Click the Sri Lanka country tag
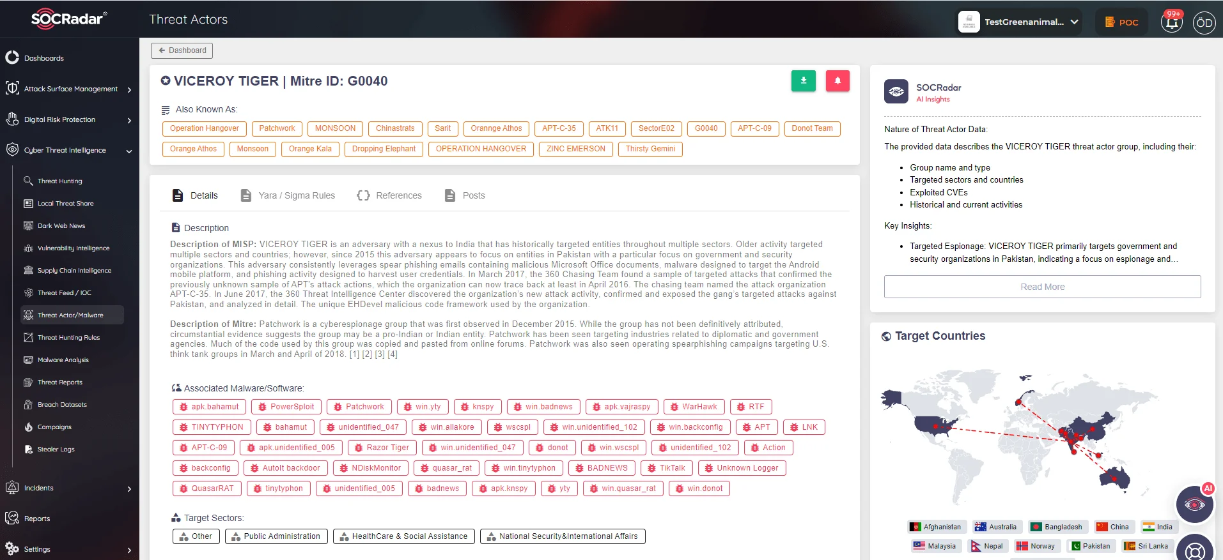This screenshot has width=1223, height=560. (x=1148, y=546)
